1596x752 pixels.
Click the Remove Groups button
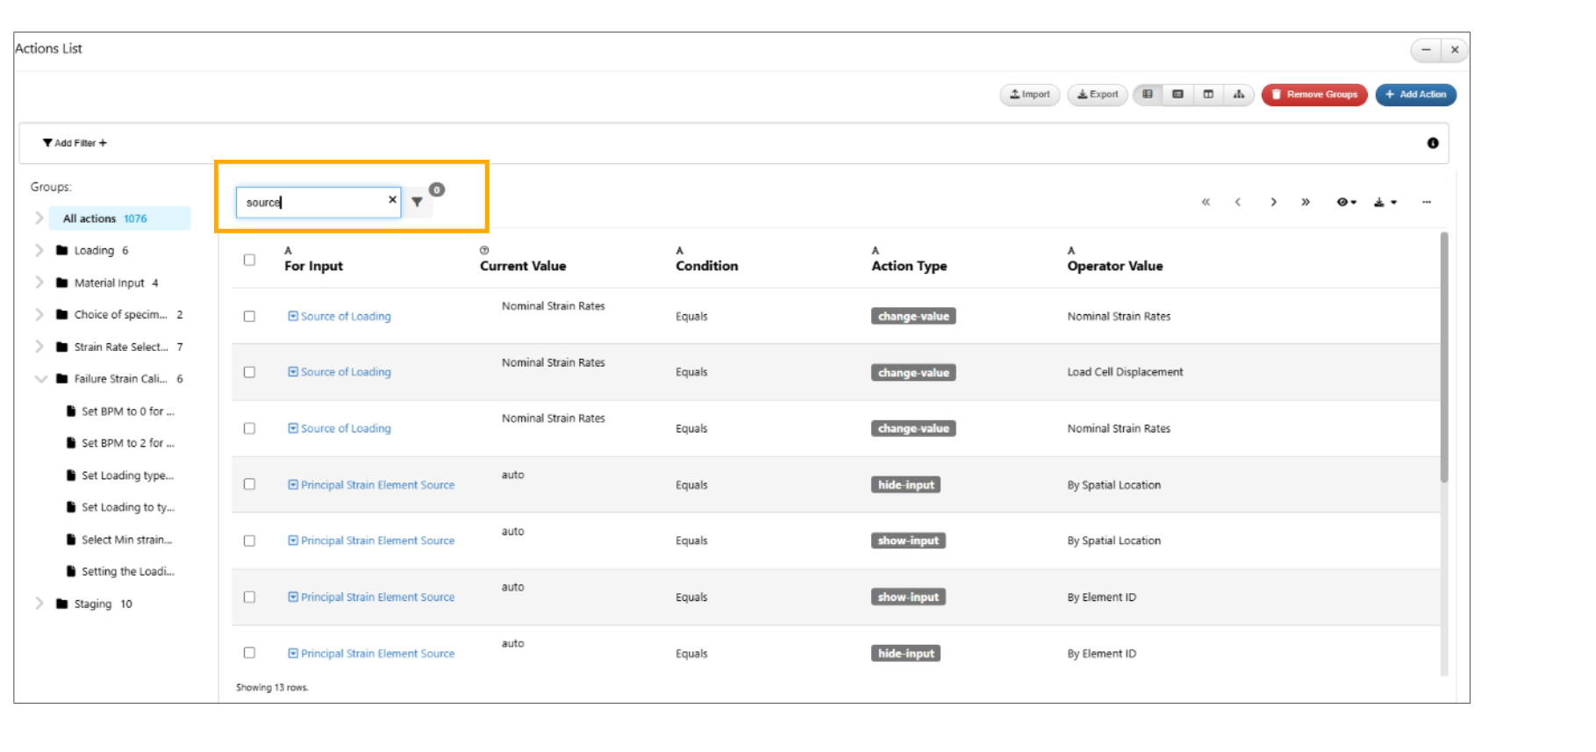(x=1313, y=95)
